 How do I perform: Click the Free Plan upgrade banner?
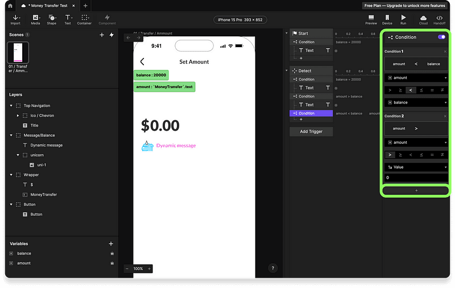[x=404, y=6]
